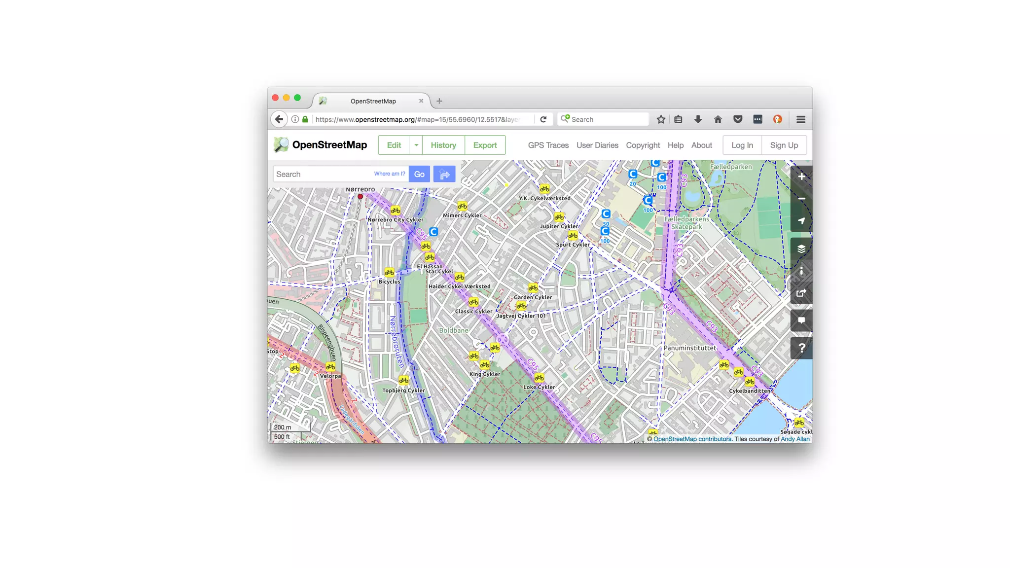
Task: Open the browser hamburger menu
Action: click(x=801, y=119)
